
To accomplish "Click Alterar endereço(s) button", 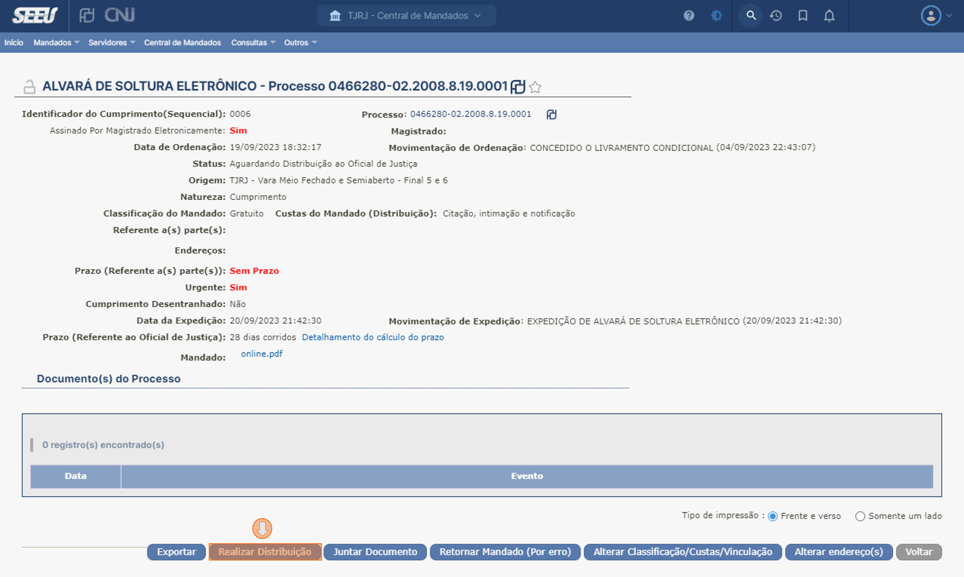I will pyautogui.click(x=839, y=552).
